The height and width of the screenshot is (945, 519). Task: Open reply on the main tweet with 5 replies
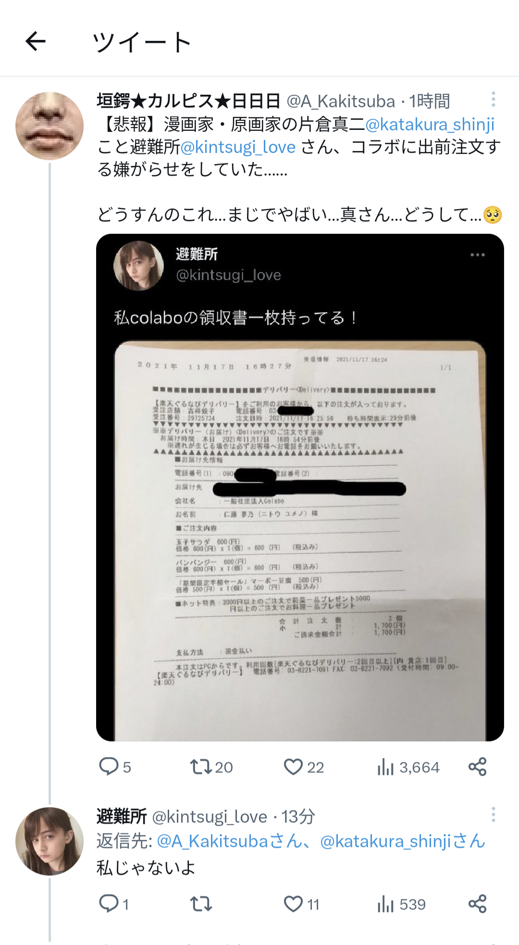point(109,766)
